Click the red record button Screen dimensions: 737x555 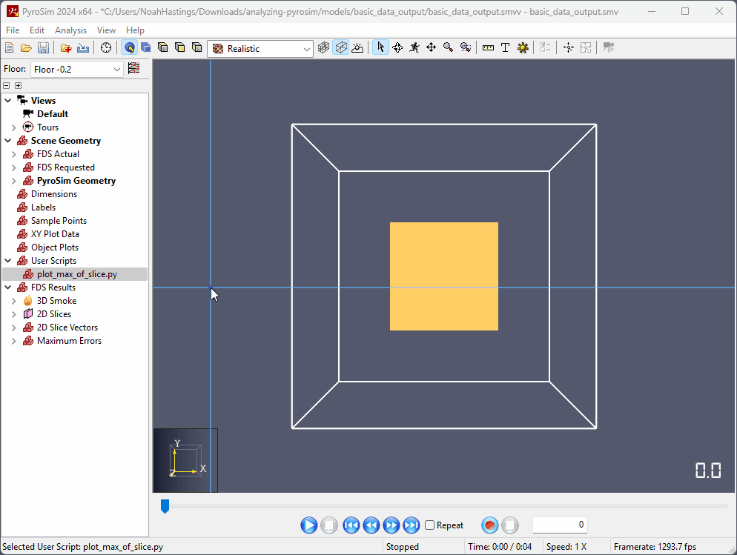(490, 525)
